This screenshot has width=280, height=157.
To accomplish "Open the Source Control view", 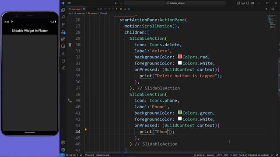I will [x=63, y=24].
